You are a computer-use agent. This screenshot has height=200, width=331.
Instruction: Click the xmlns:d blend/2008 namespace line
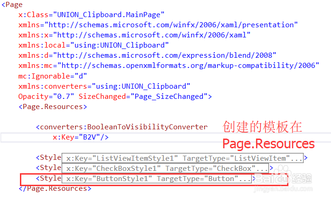click(x=147, y=55)
